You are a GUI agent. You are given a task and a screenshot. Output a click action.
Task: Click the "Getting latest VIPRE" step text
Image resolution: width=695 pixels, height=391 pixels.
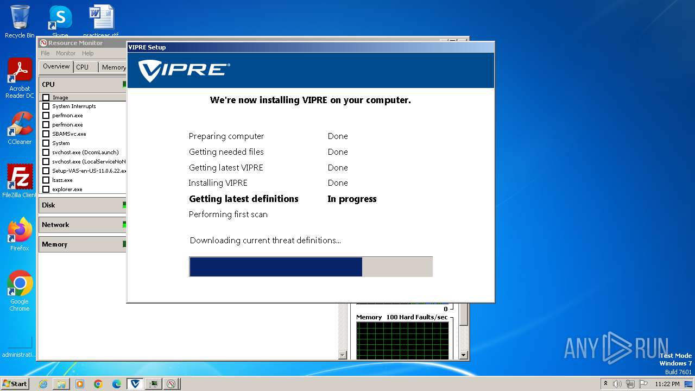pos(226,168)
